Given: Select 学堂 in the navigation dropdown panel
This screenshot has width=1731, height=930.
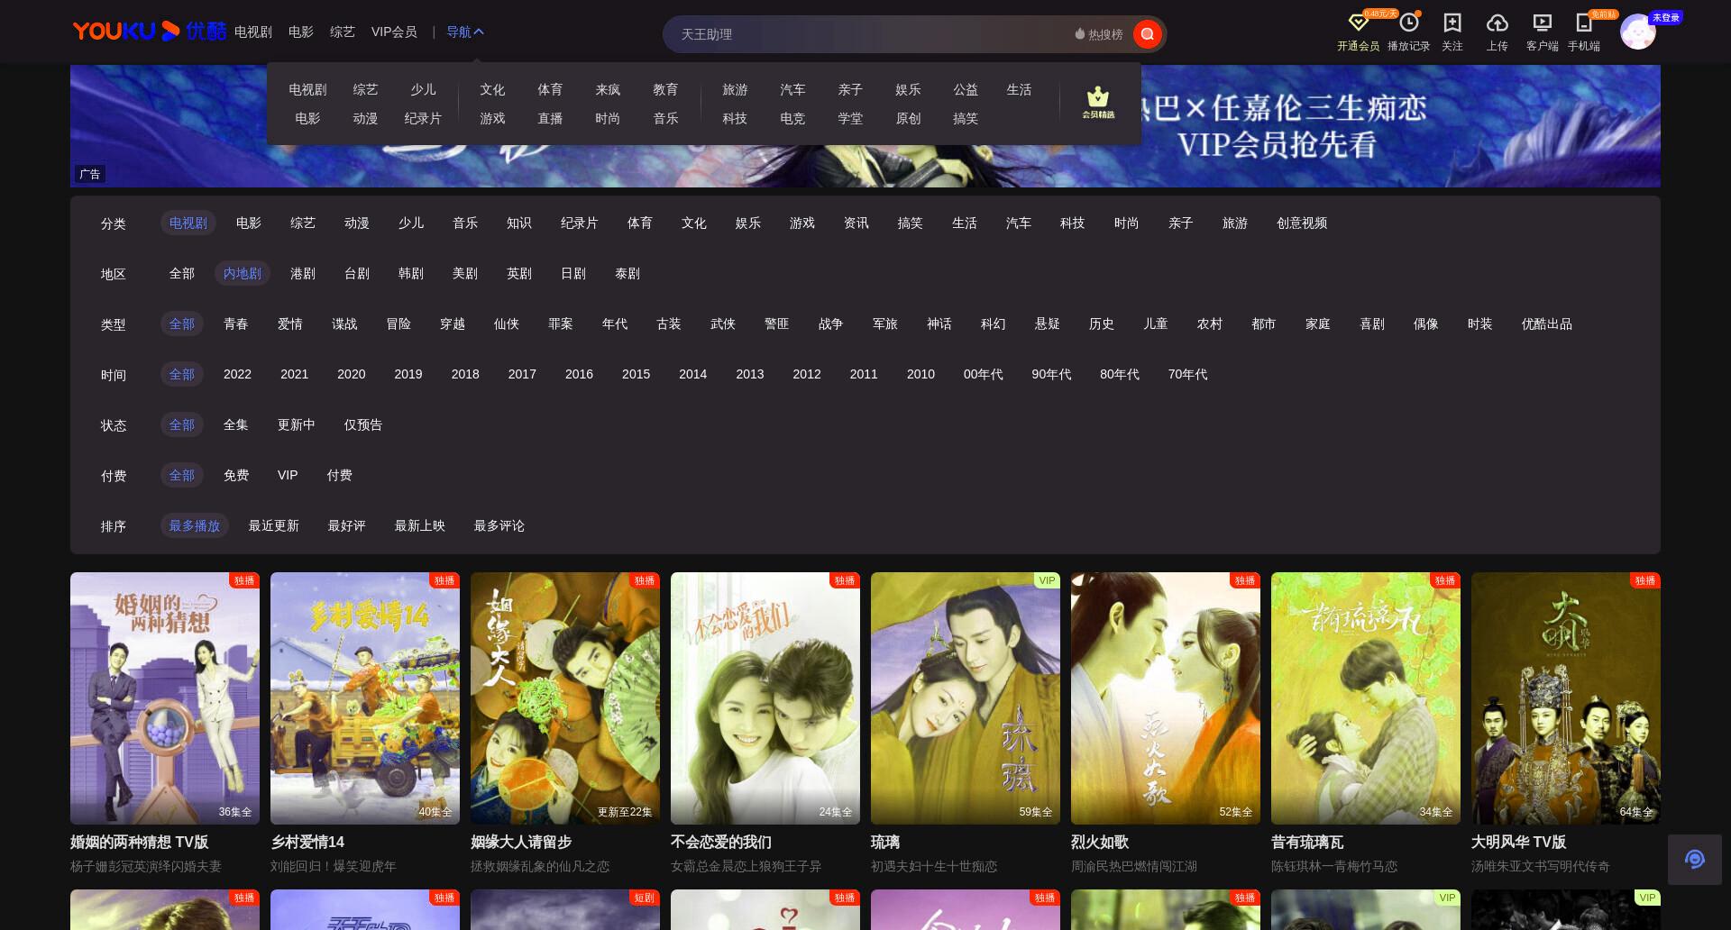Looking at the screenshot, I should 850,118.
